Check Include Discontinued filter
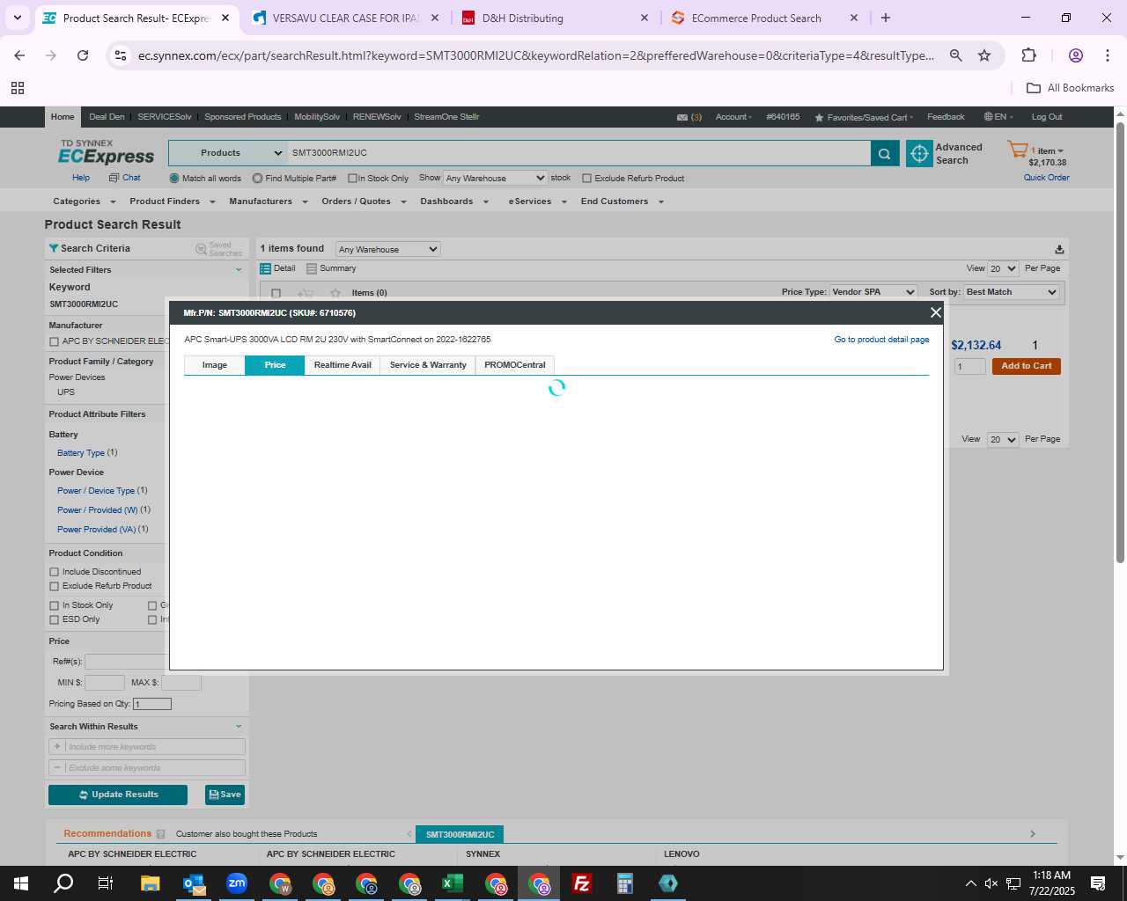The width and height of the screenshot is (1127, 901). 54,572
